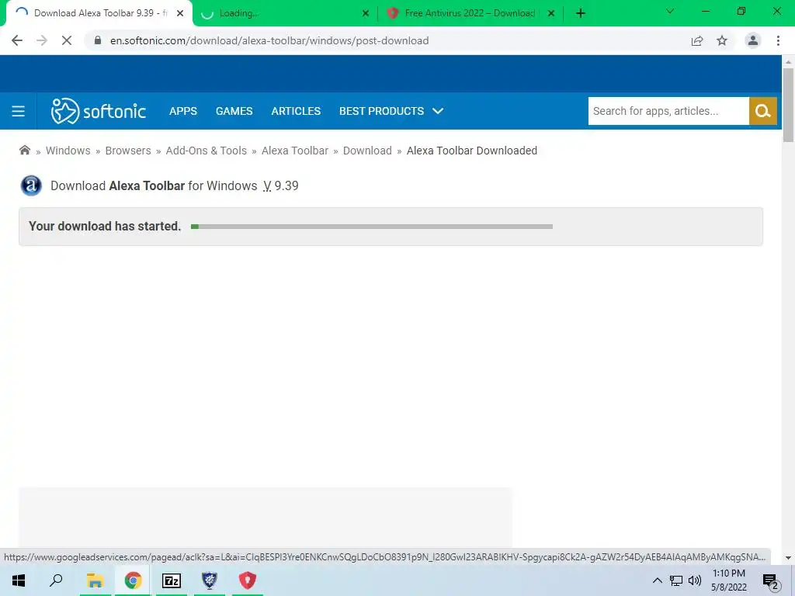795x596 pixels.
Task: Open 7-Zip from the taskbar
Action: pos(172,580)
